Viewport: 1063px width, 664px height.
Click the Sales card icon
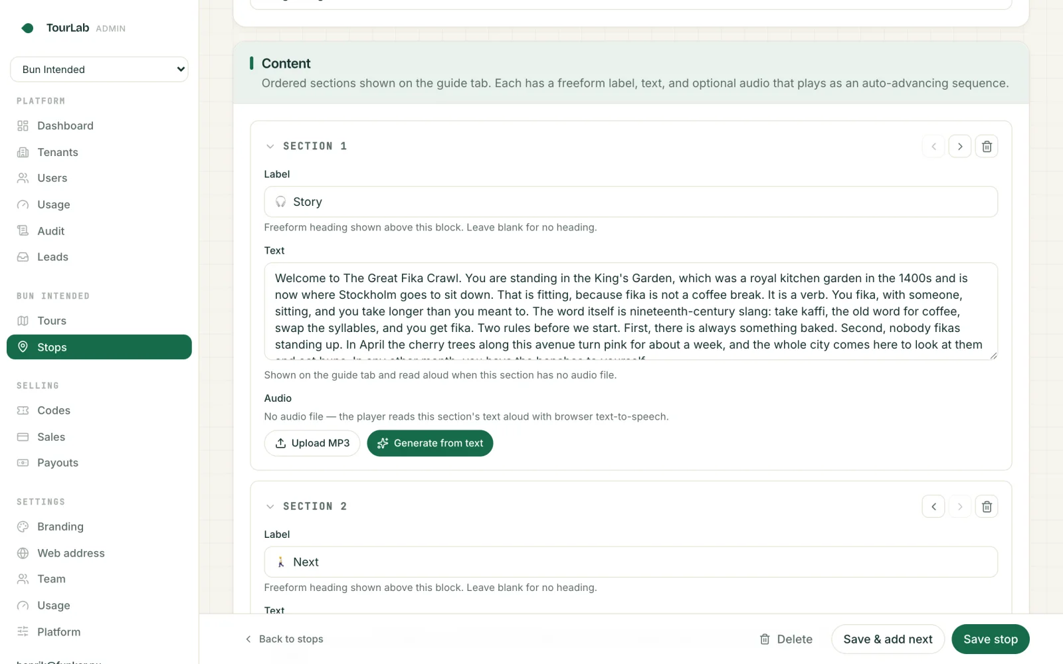pyautogui.click(x=23, y=437)
